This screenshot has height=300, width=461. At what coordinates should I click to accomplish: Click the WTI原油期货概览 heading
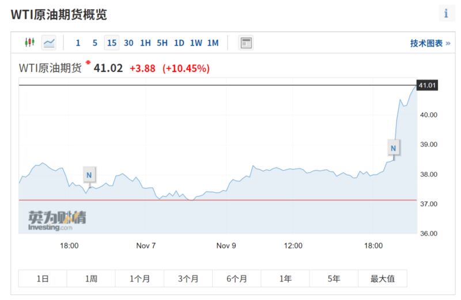tap(59, 14)
